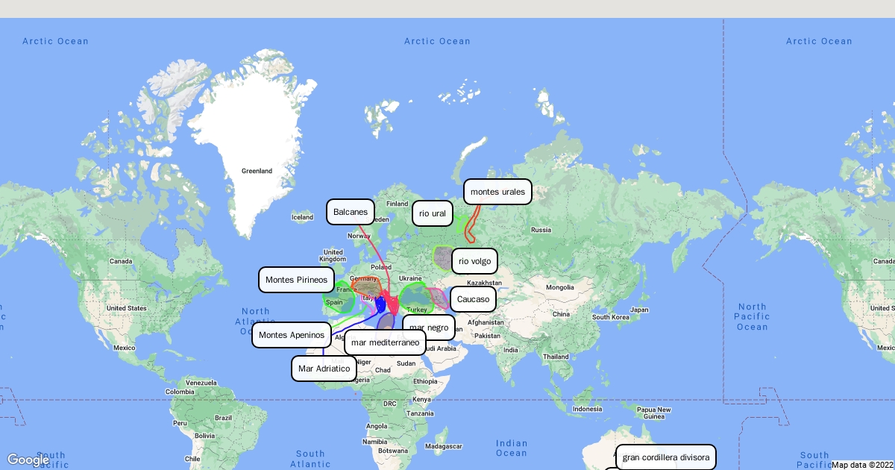Viewport: 895px width, 470px height.
Task: Click the 'montes urales' map label
Action: [x=497, y=192]
